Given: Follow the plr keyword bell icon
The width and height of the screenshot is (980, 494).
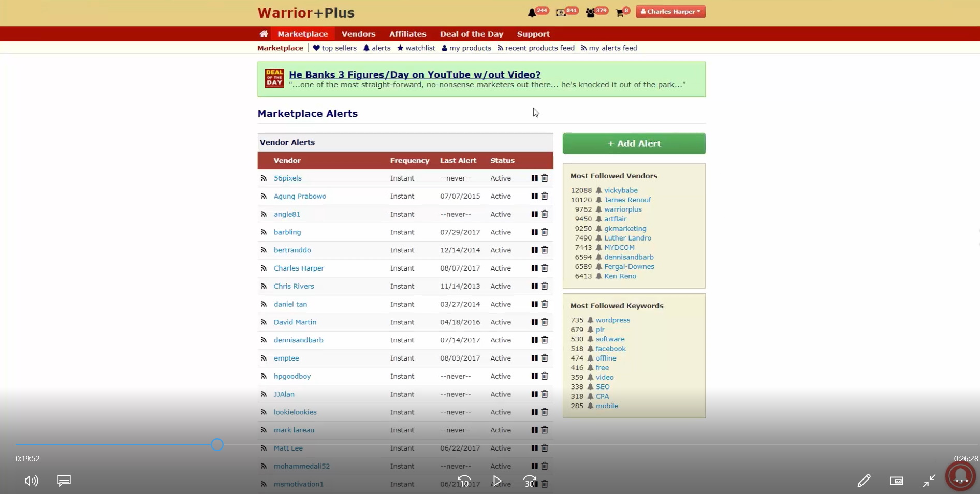Looking at the screenshot, I should 590,330.
